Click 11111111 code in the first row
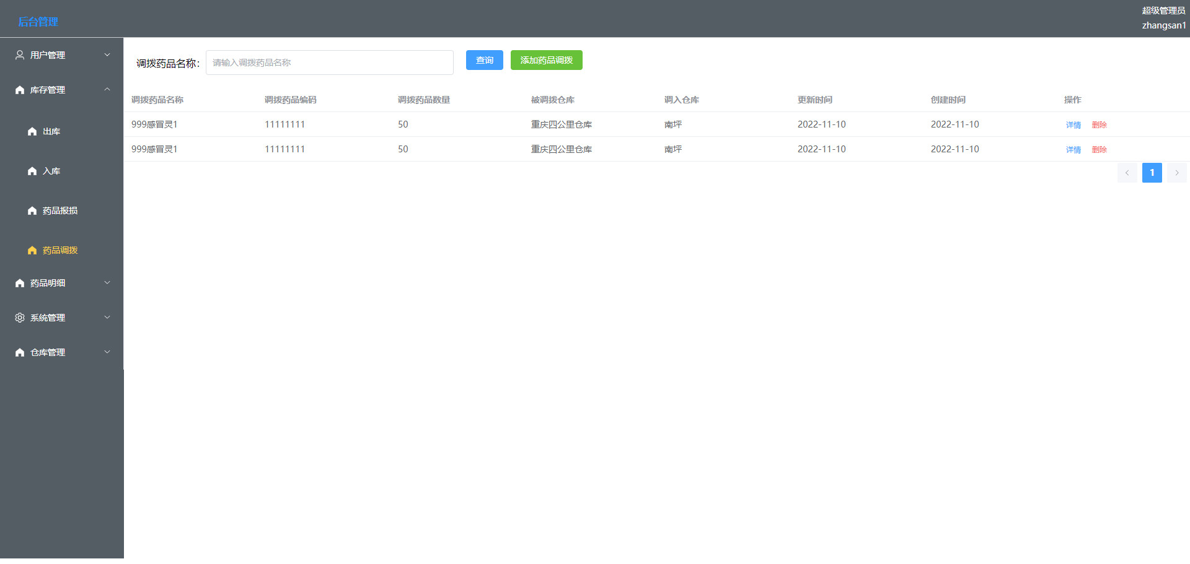Screen dimensions: 1190x564 (285, 124)
